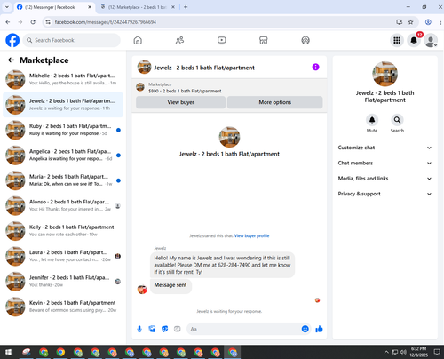Screen dimensions: 444x359
Task: Open the Facebook logo home link
Action: tap(12, 40)
